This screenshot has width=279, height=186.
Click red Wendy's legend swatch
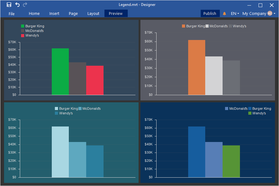[x=23, y=36]
